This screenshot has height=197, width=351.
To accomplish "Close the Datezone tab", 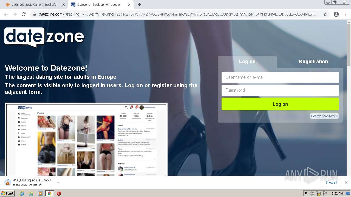I will tap(129, 5).
